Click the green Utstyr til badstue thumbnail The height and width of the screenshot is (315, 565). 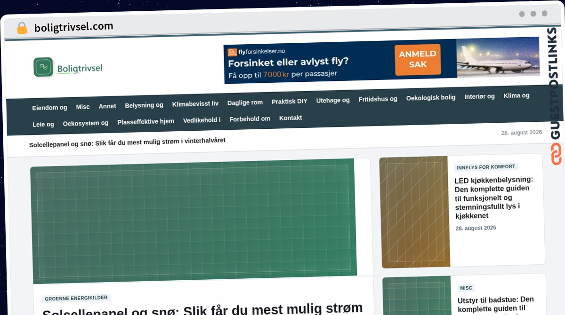coord(417,296)
